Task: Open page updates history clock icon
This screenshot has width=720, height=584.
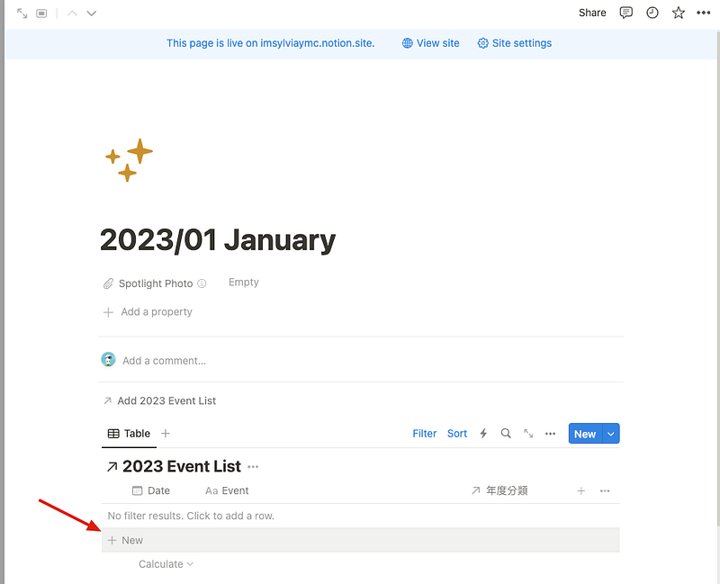Action: tap(652, 13)
